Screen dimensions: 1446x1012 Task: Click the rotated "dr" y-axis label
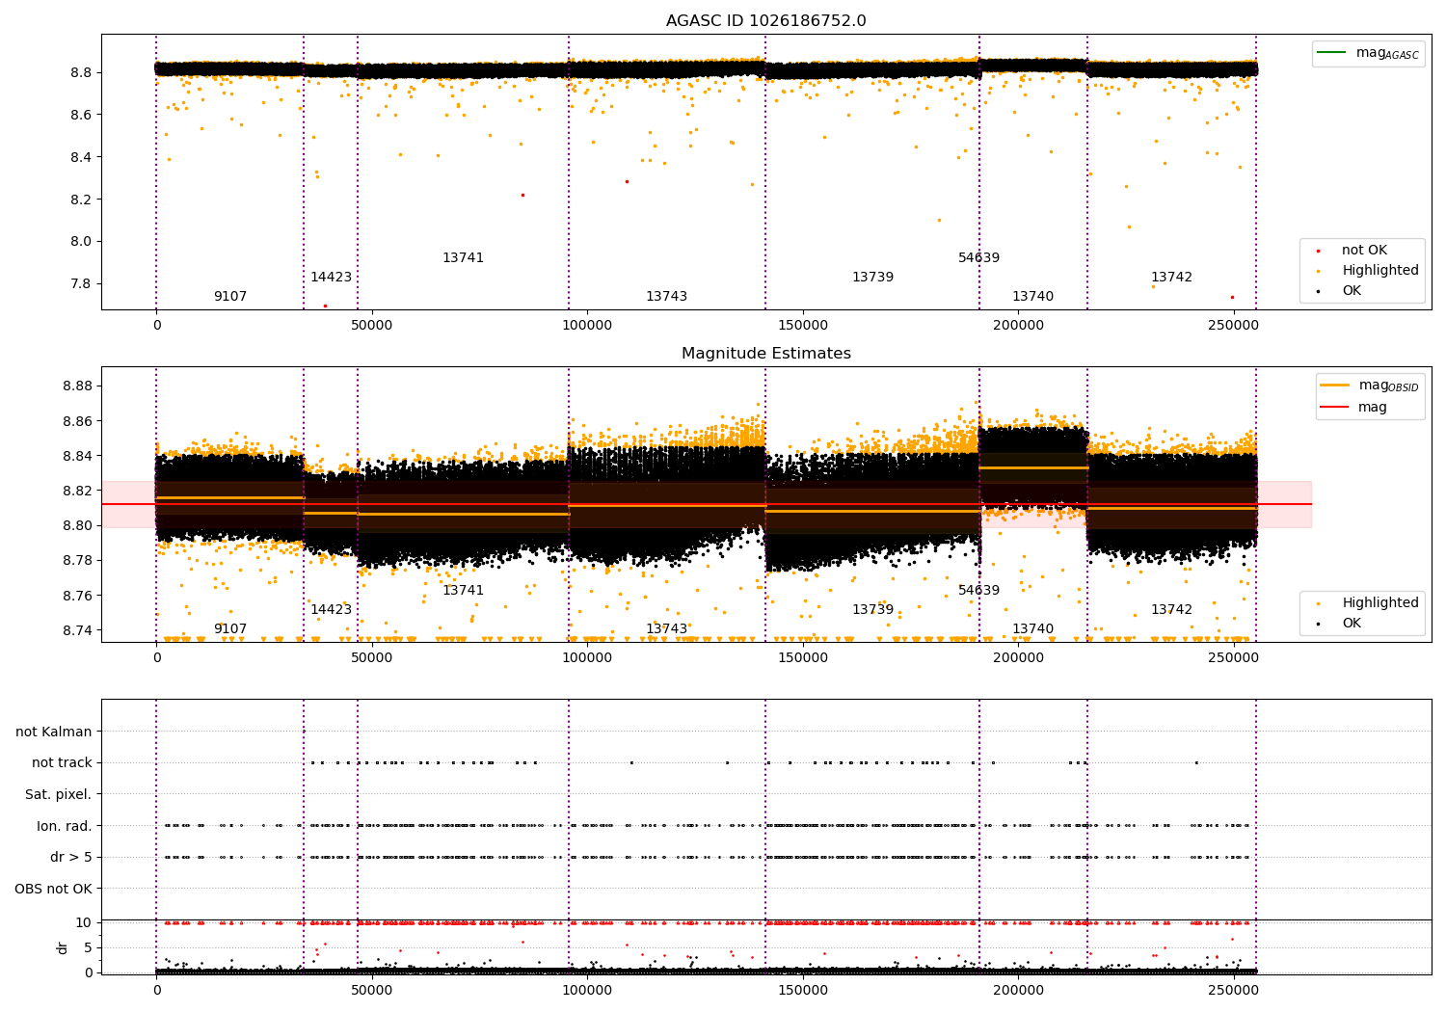point(63,948)
